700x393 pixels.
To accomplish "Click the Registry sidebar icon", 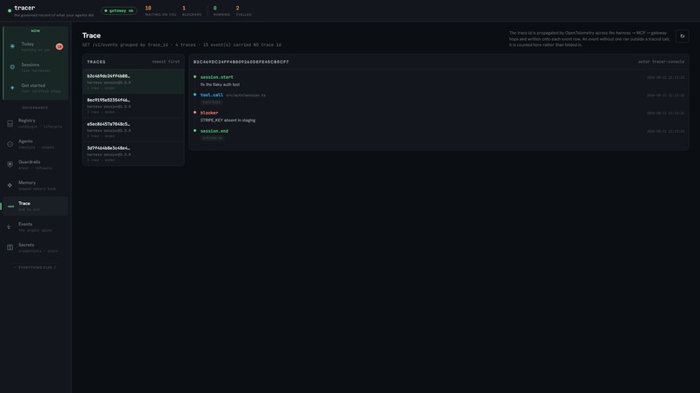I will point(10,123).
